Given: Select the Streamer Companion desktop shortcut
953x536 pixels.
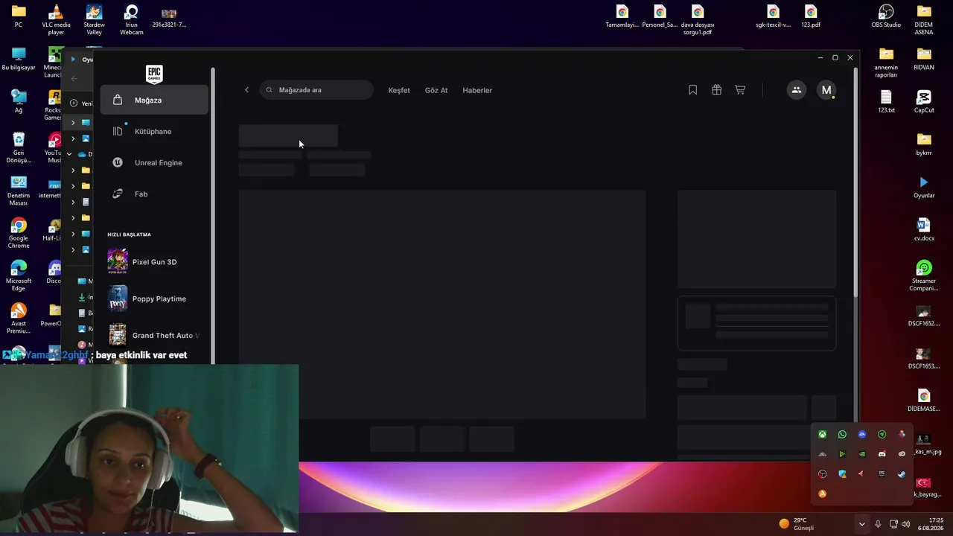Looking at the screenshot, I should pos(924,275).
